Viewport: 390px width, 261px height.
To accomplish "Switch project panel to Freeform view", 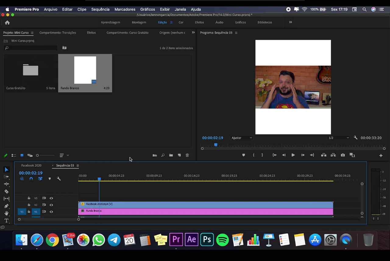I will [x=30, y=155].
